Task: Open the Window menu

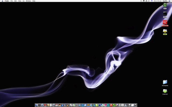Action: [28, 1]
